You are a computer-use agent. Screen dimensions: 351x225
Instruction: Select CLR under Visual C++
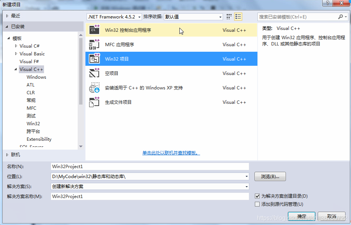pos(31,93)
